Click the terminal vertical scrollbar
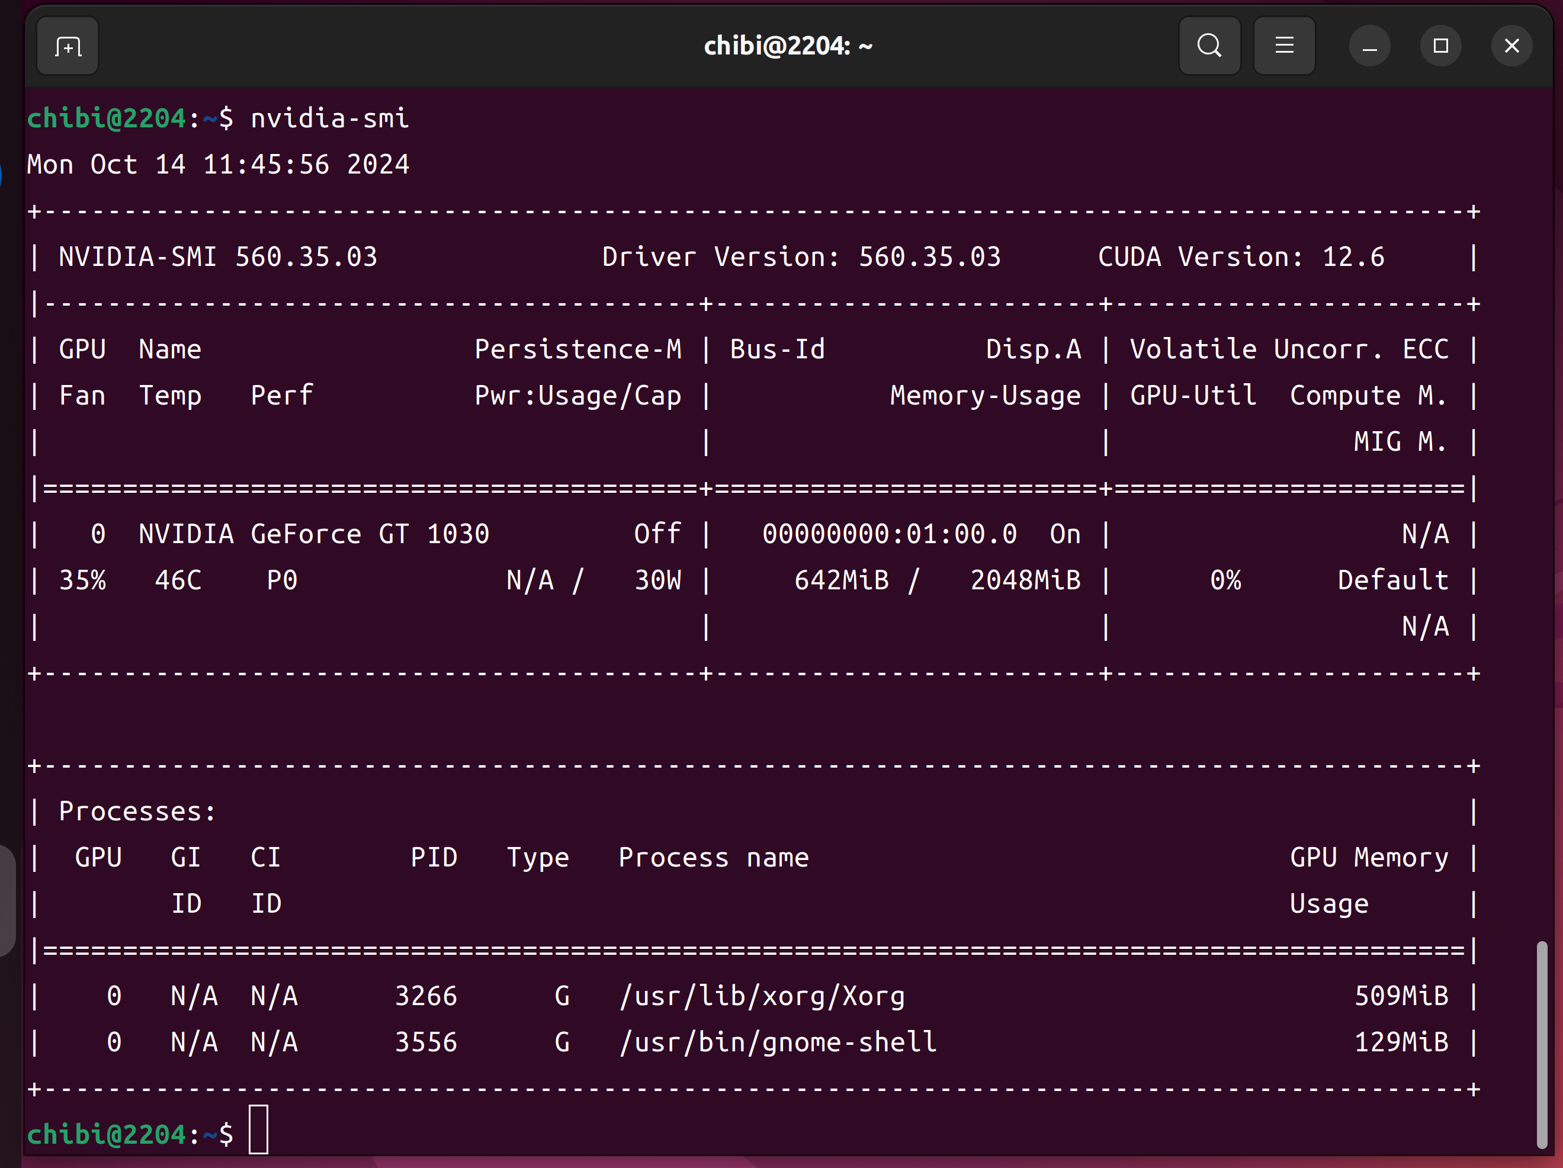This screenshot has width=1563, height=1168. point(1541,1044)
